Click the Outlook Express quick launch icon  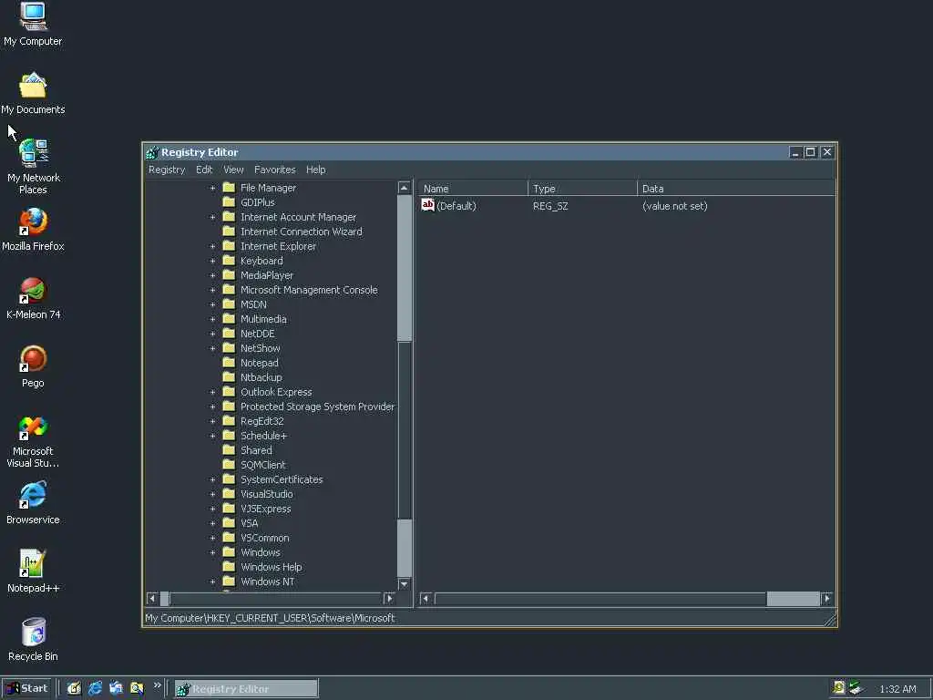pyautogui.click(x=116, y=689)
